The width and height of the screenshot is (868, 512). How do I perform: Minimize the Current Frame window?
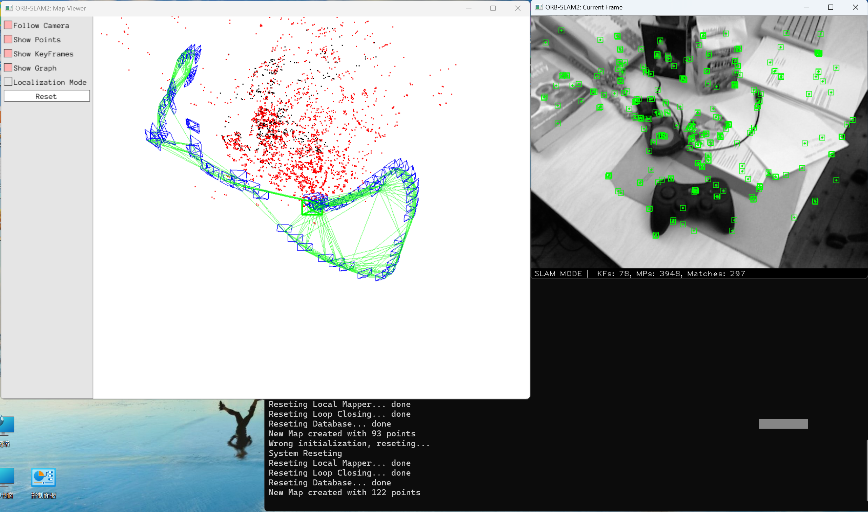pyautogui.click(x=806, y=7)
